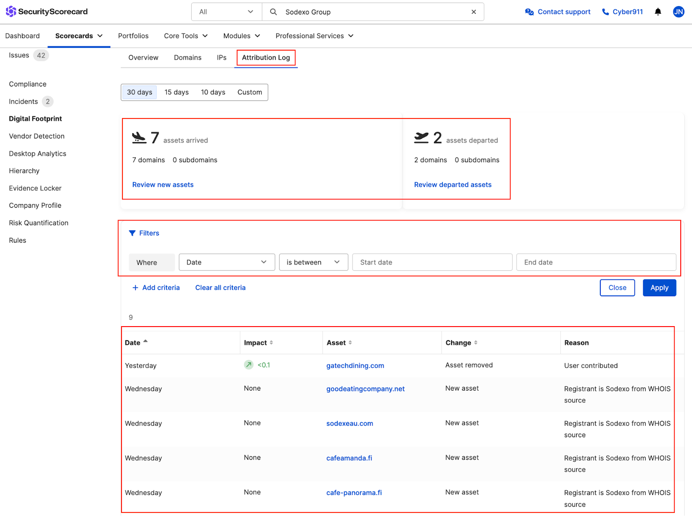Sort by the Asset column arrows
692x516 pixels.
[x=350, y=343]
